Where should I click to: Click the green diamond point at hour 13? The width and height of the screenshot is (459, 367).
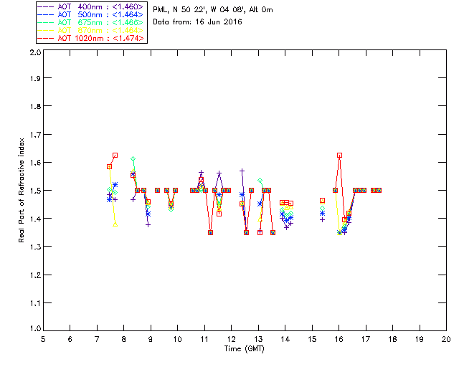point(260,181)
